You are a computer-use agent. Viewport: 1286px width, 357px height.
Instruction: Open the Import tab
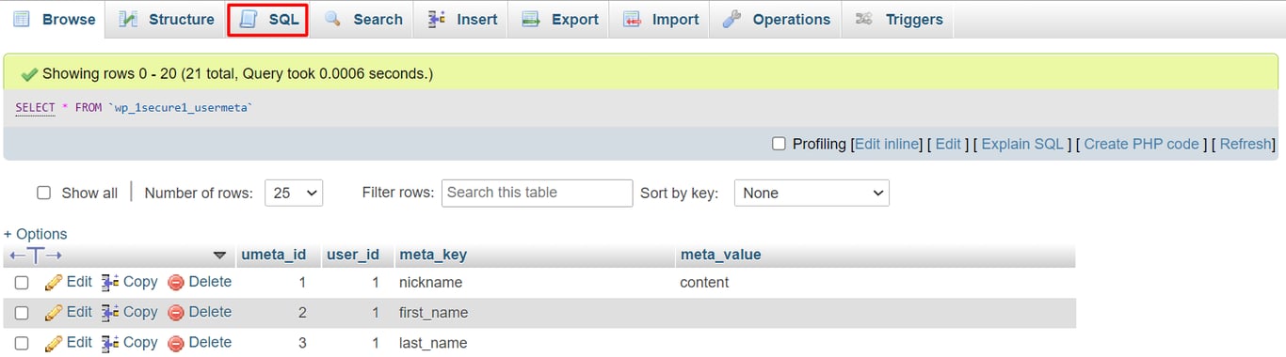pyautogui.click(x=661, y=20)
